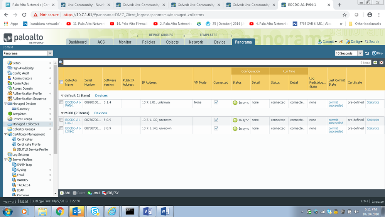
Task: Clear the filter with red X icon
Action: point(381,63)
